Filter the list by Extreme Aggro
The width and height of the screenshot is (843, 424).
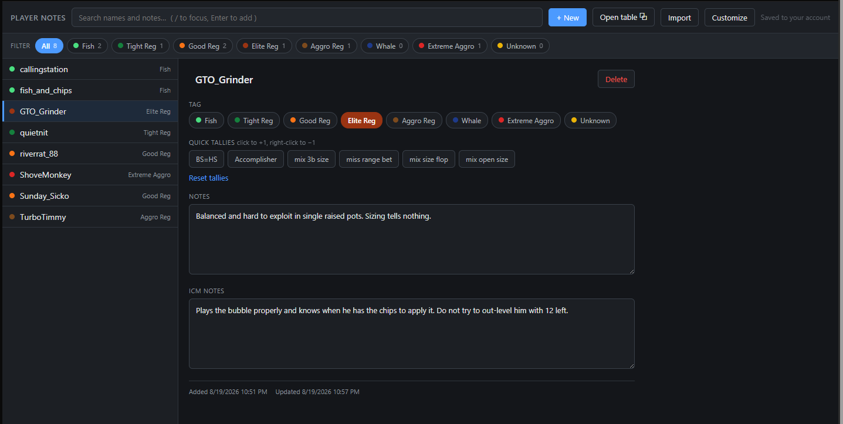point(450,46)
